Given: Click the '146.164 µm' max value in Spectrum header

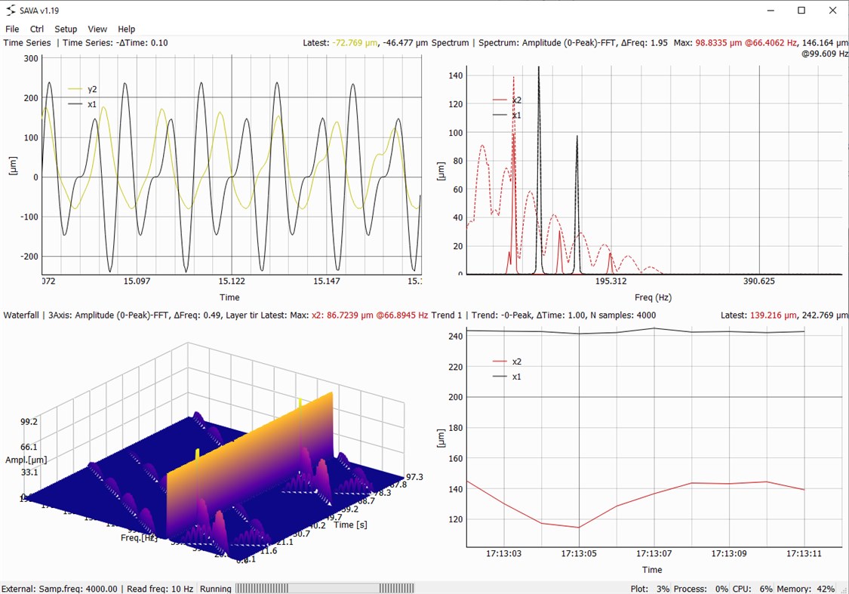Looking at the screenshot, I should [825, 43].
